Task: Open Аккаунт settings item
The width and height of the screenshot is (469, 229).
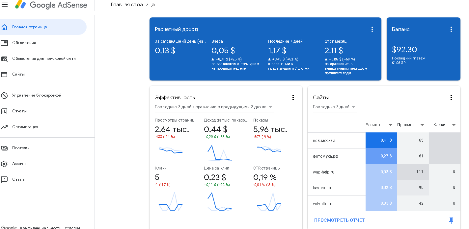Action: (x=43, y=164)
